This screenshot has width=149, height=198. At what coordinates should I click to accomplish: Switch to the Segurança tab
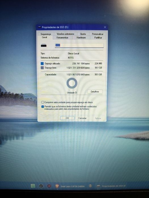click(46, 34)
